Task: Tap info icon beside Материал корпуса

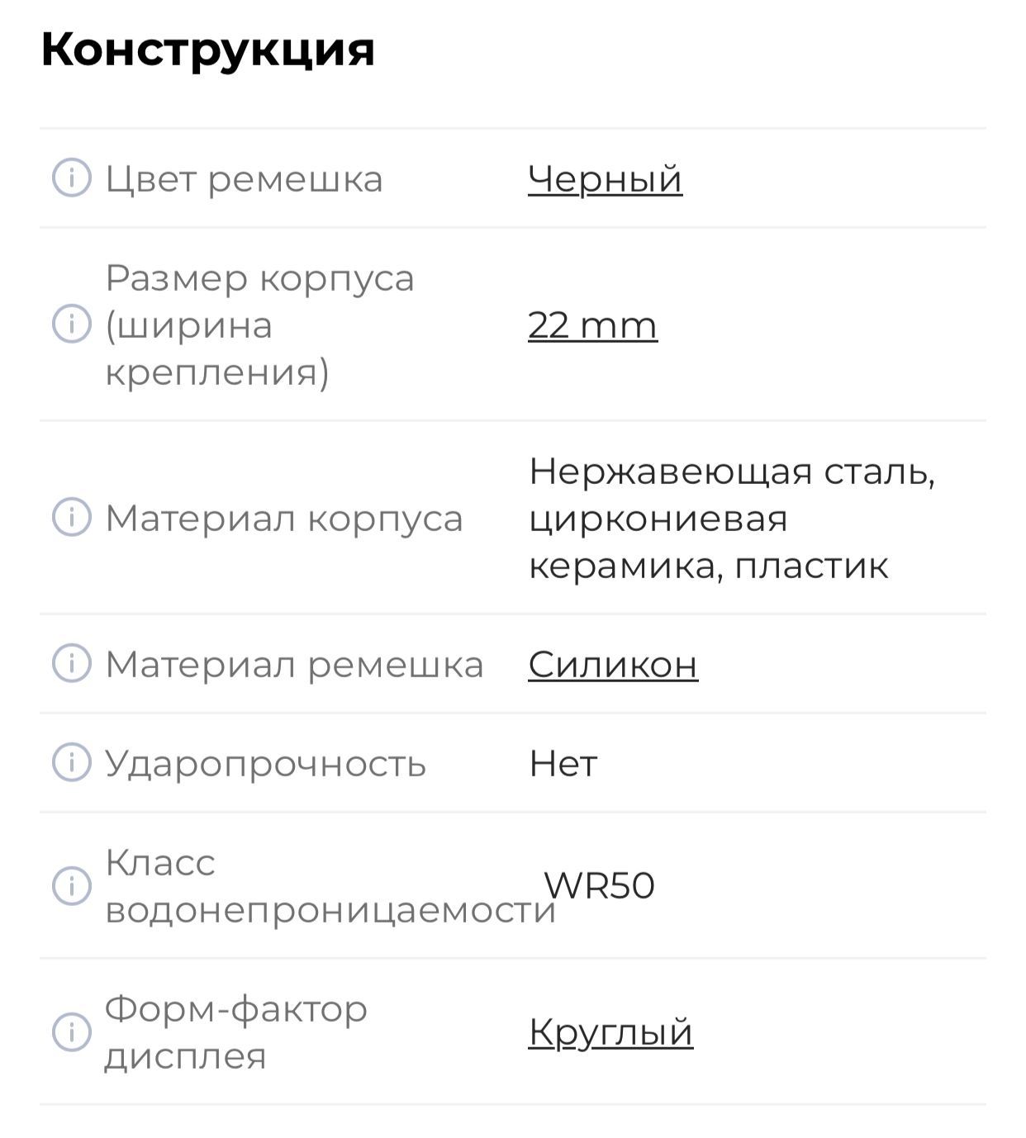Action: 72,518
